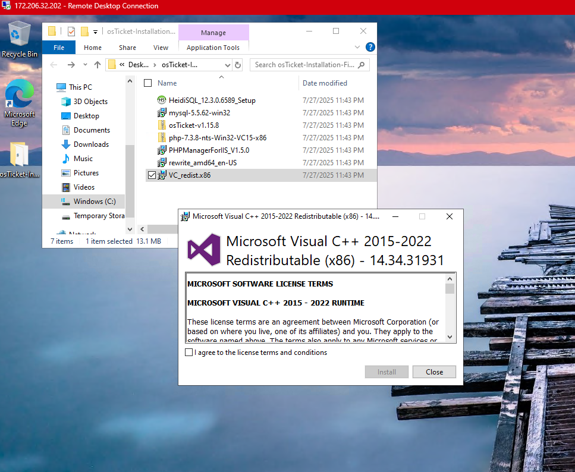Click the navigation pane up scroll arrow
Viewport: 575px width, 472px height.
click(130, 81)
